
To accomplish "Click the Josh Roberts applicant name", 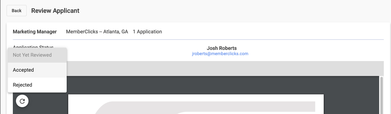I will point(222,48).
